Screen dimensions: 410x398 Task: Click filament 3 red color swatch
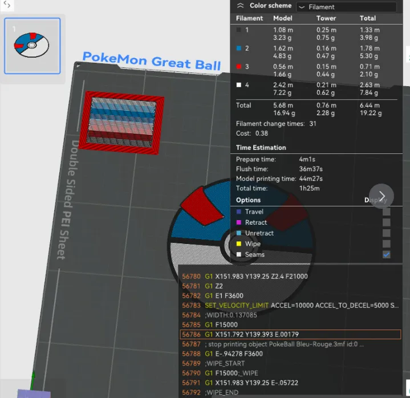pyautogui.click(x=238, y=66)
